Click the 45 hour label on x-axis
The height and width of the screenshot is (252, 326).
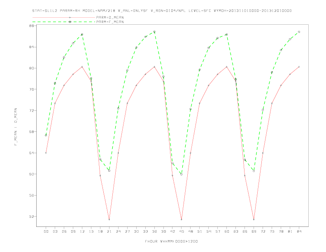[x=182, y=231]
